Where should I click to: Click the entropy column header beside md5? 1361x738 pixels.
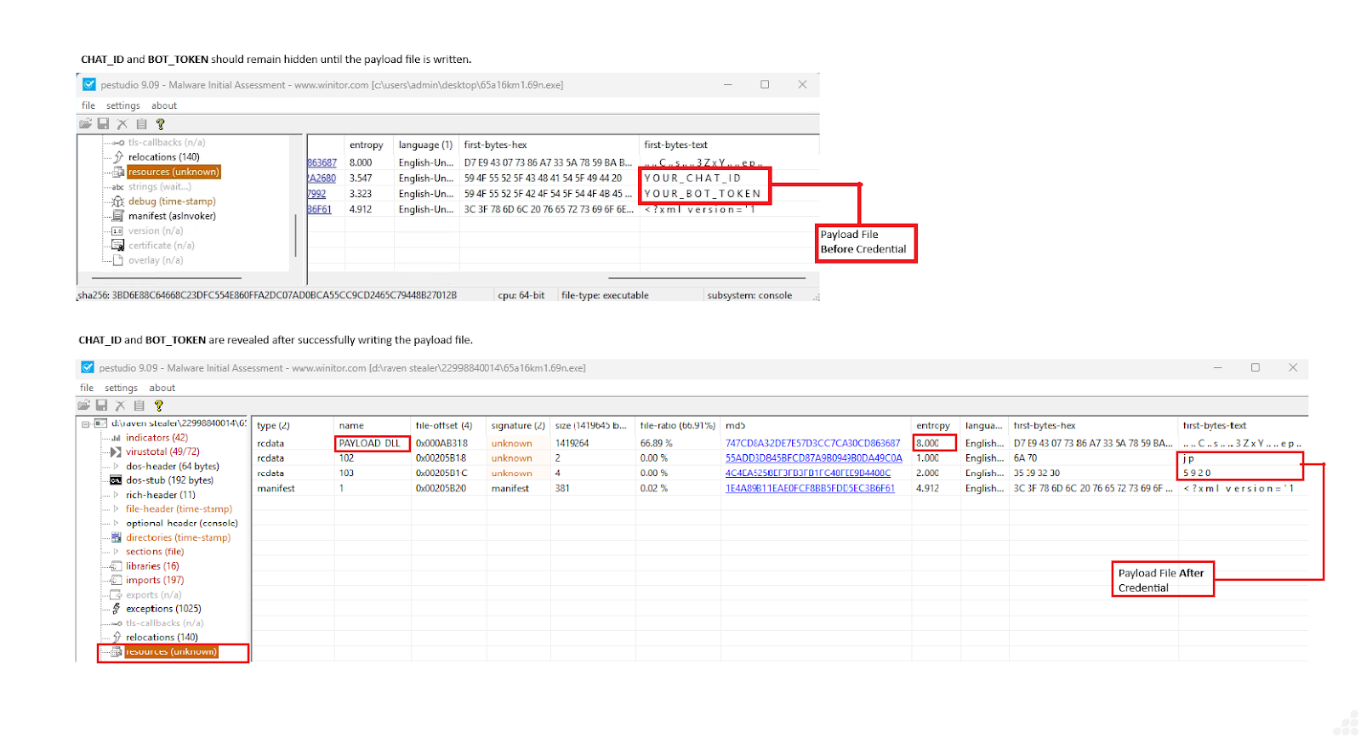pos(932,425)
